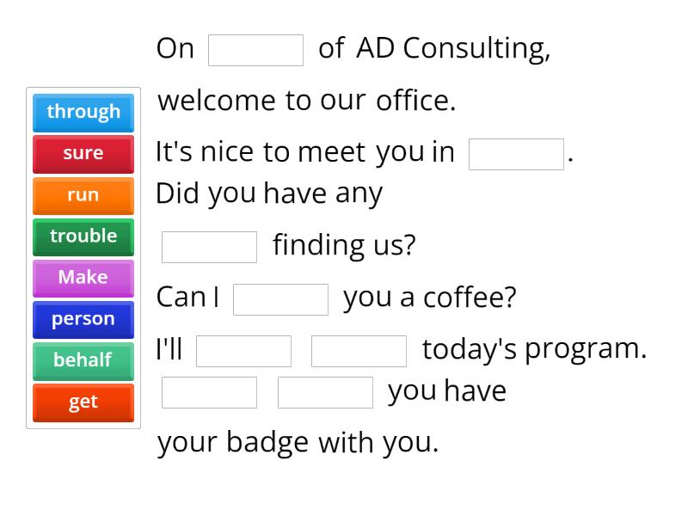Select the blank after 'meet you in'
Screen dimensions: 688x516
pyautogui.click(x=516, y=154)
